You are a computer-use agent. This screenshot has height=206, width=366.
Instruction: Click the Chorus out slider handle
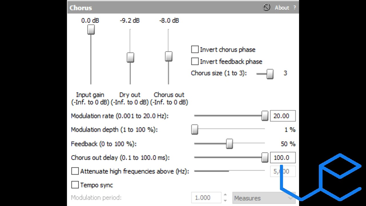(x=169, y=56)
